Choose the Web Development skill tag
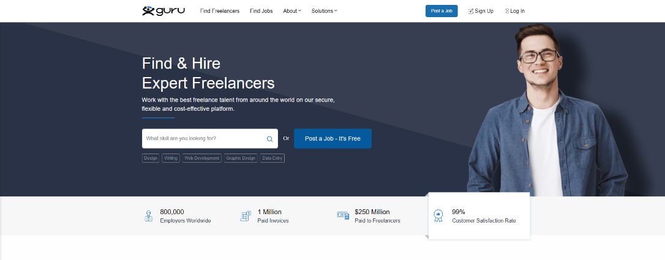 (202, 158)
